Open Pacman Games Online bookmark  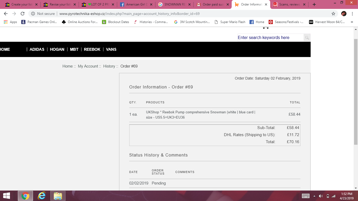pos(39,22)
